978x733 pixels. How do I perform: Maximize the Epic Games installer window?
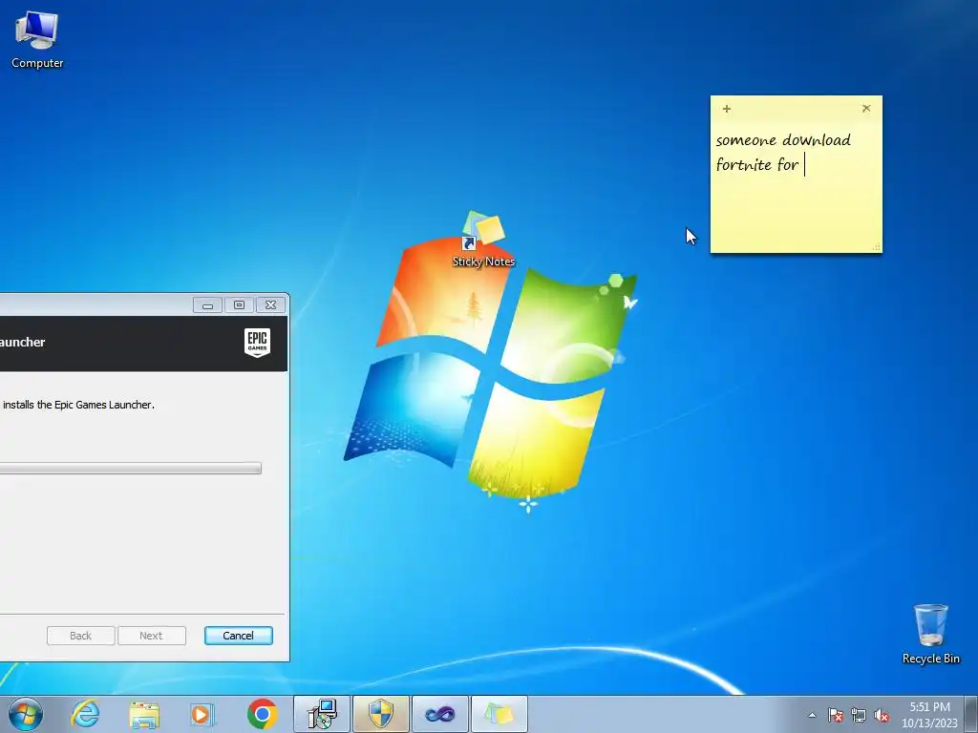tap(239, 304)
